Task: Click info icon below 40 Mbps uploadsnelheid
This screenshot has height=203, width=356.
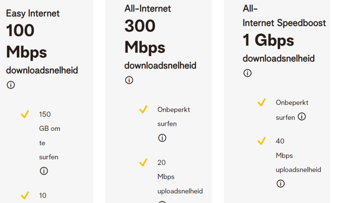Action: pos(280,183)
